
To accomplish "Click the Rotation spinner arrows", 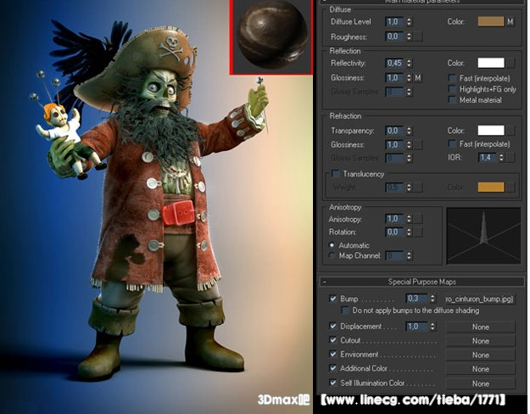I will tap(409, 232).
